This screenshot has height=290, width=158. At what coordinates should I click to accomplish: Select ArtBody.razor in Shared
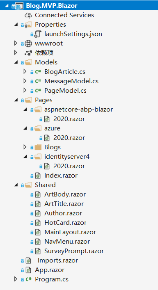(x=65, y=194)
